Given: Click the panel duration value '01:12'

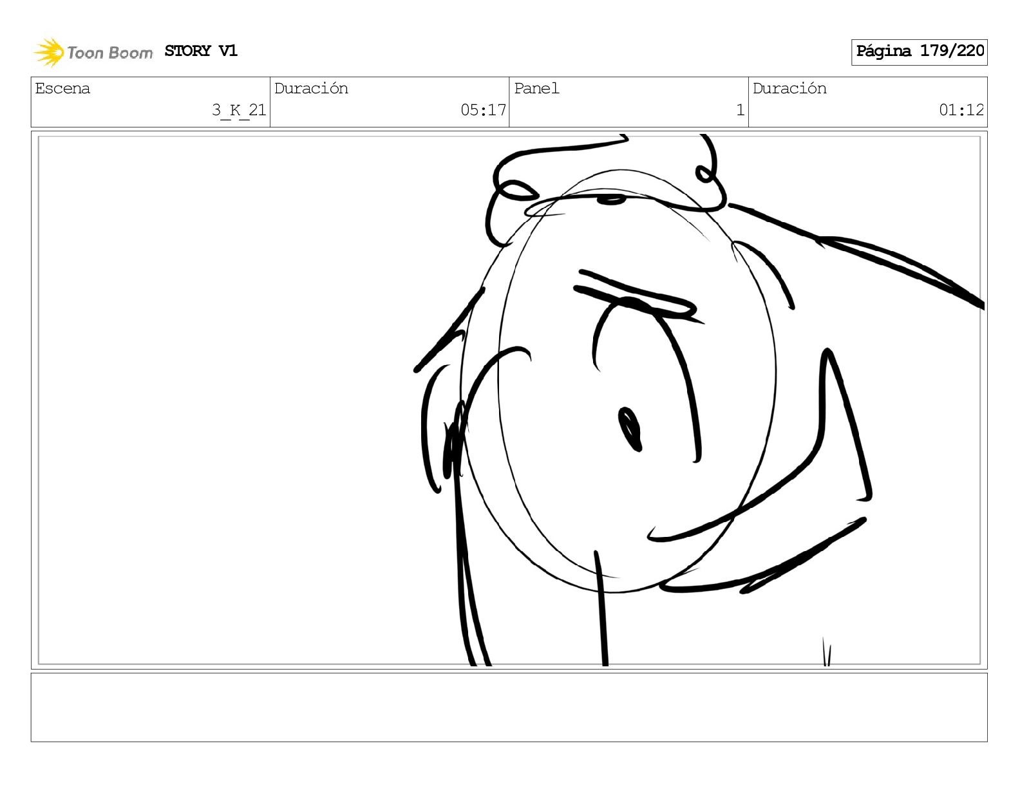Looking at the screenshot, I should pyautogui.click(x=961, y=110).
